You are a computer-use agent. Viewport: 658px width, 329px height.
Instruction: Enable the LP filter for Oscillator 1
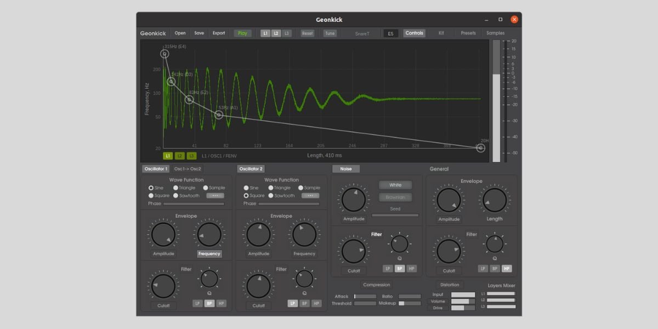coord(197,303)
